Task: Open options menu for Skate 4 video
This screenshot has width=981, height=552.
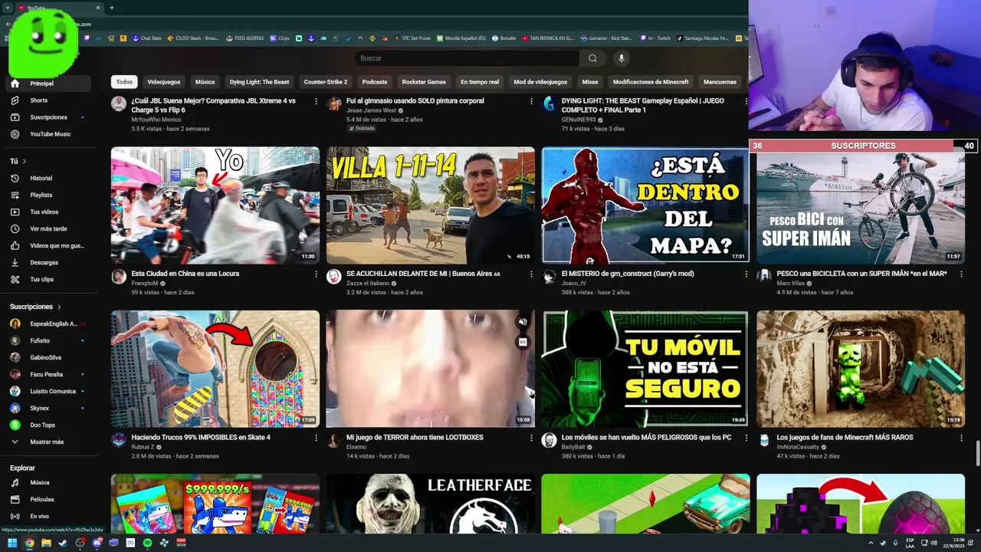Action: tap(316, 438)
